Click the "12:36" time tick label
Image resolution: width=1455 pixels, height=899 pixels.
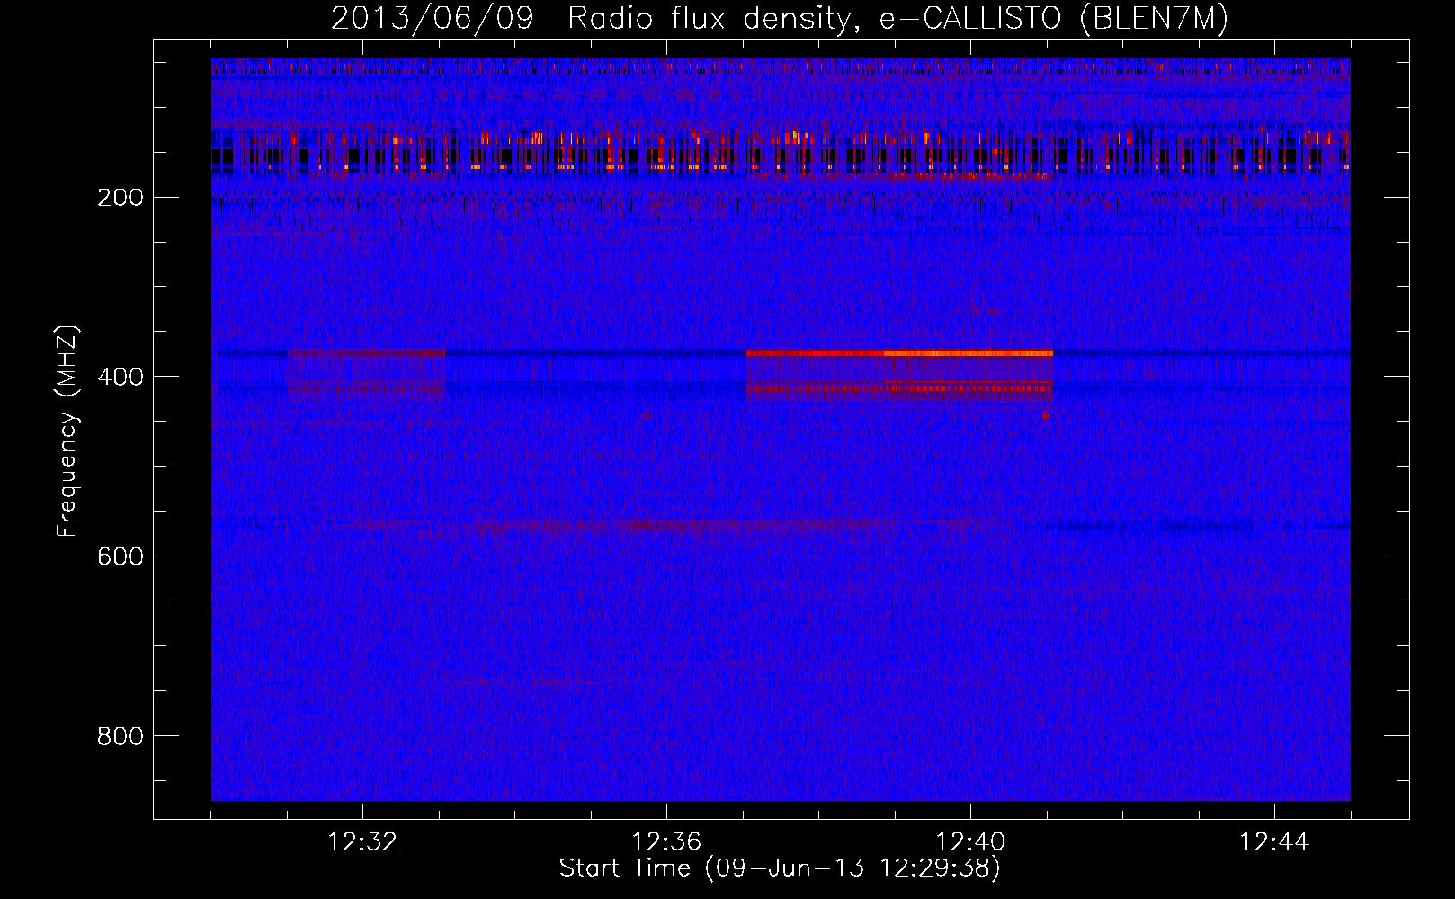click(x=666, y=842)
